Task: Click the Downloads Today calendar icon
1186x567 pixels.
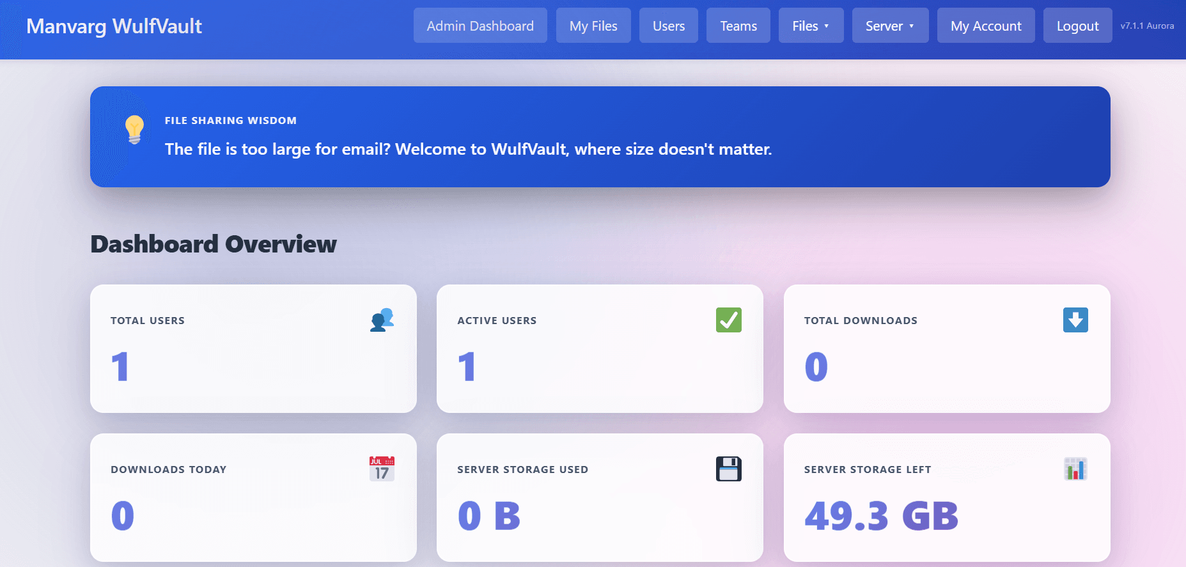Action: tap(382, 469)
